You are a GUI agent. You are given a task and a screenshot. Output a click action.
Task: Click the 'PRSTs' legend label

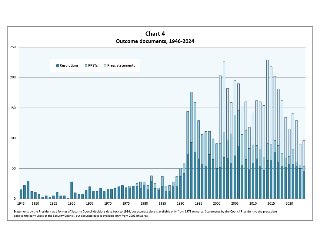pos(93,65)
